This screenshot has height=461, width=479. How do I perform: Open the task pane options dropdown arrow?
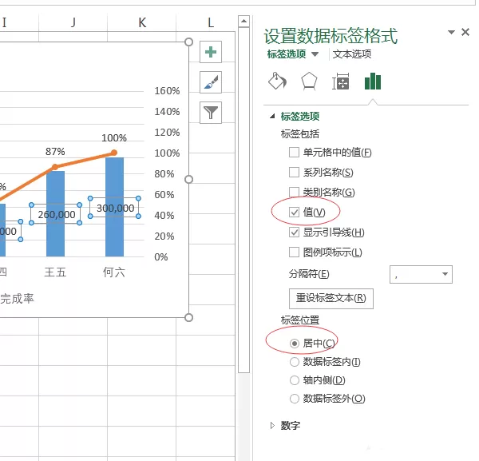click(x=451, y=32)
